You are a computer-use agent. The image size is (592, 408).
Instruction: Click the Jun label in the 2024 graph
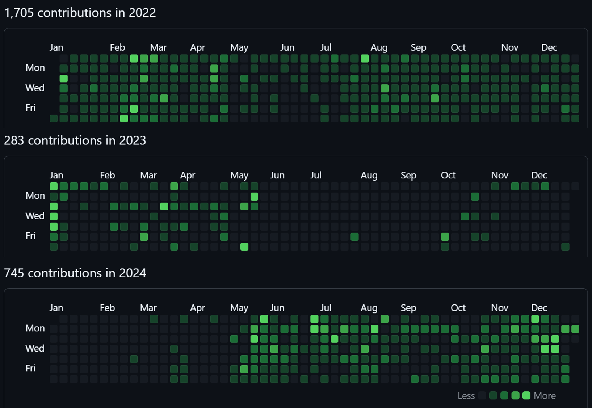(277, 308)
